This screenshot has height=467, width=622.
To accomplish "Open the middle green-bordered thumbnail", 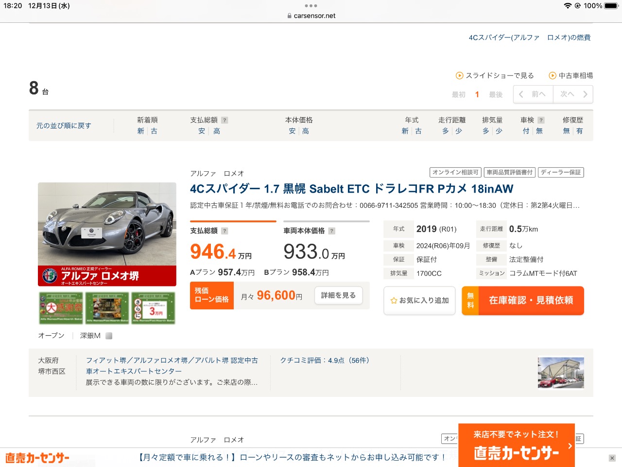I will pyautogui.click(x=107, y=308).
